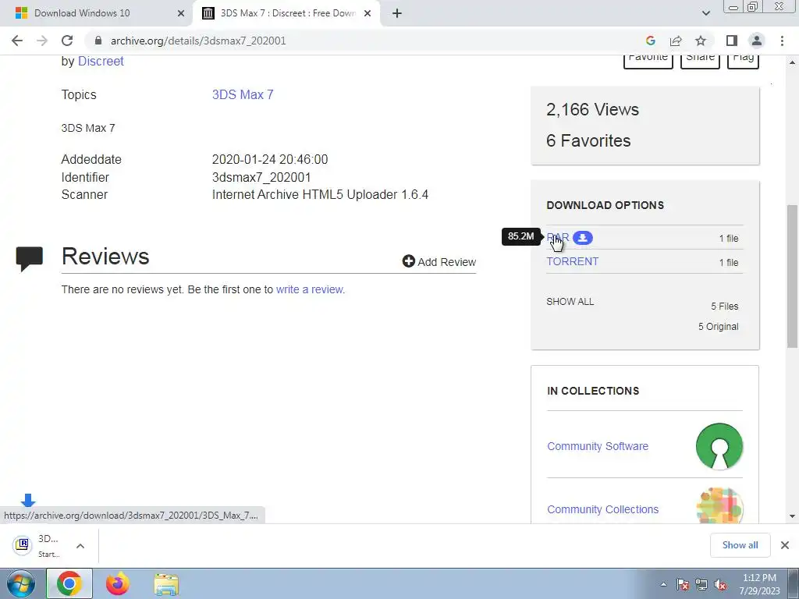The height and width of the screenshot is (599, 799).
Task: Click the page vertical scrollbar thumb
Action: point(792,276)
